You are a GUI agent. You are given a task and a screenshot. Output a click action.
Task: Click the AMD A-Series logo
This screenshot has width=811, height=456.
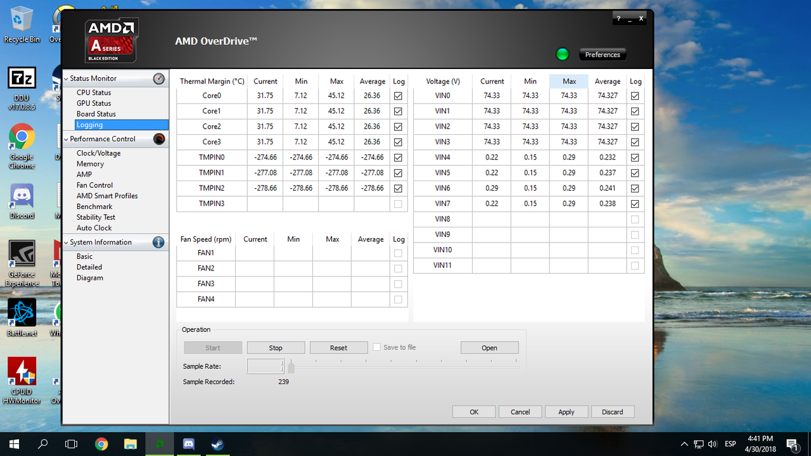tap(112, 41)
